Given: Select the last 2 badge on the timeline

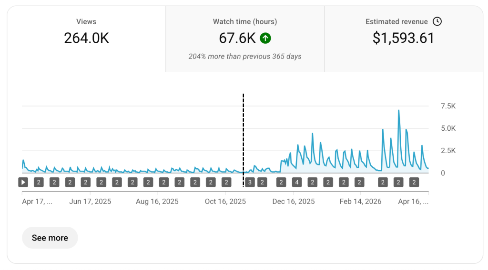Looking at the screenshot, I should click(x=414, y=182).
